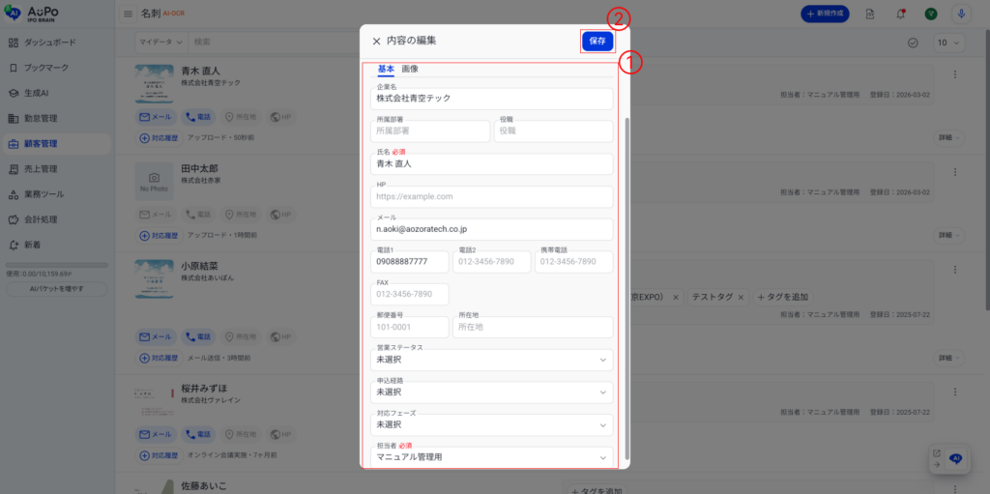Image resolution: width=990 pixels, height=494 pixels.
Task: Click the dialog's vertical scrollbar
Action: (627, 290)
